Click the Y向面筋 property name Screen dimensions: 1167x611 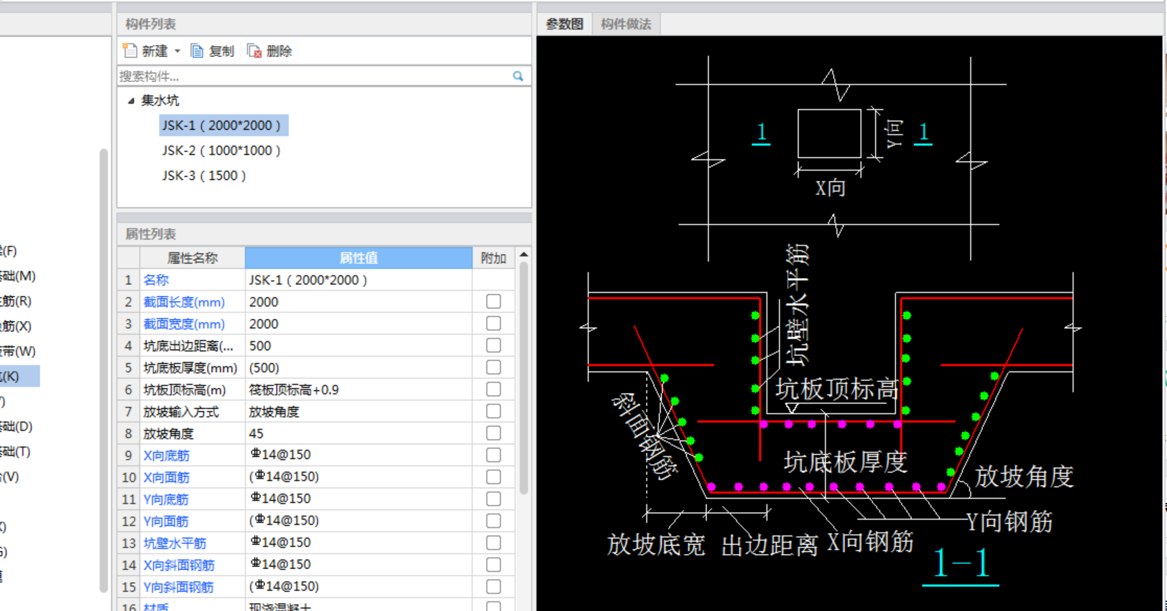coord(166,521)
